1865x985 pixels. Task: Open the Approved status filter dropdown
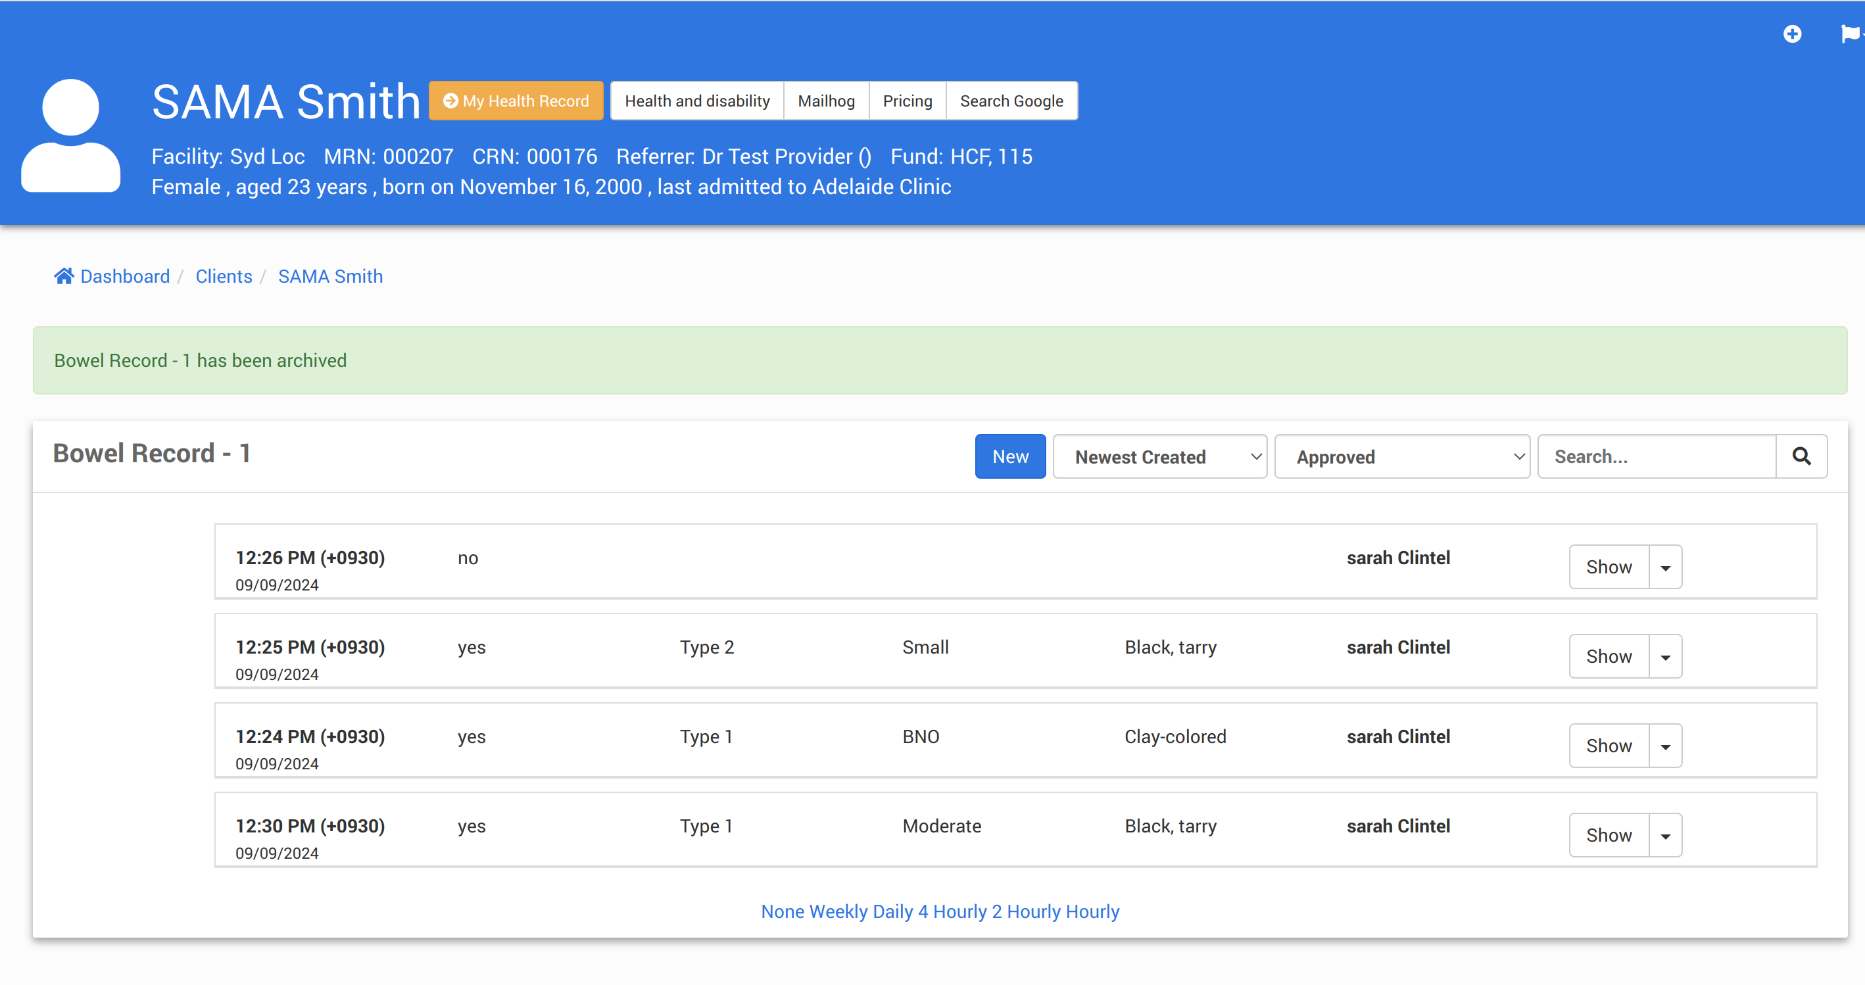(1401, 457)
